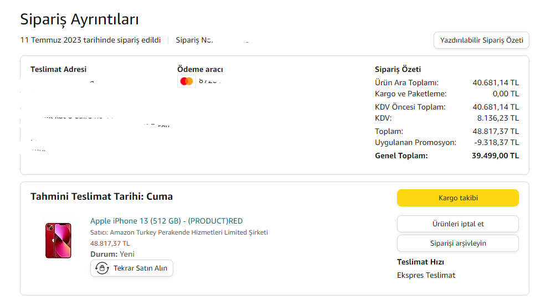Click the Tekrar Satın Alın label
This screenshot has height=306, width=546.
(x=141, y=268)
